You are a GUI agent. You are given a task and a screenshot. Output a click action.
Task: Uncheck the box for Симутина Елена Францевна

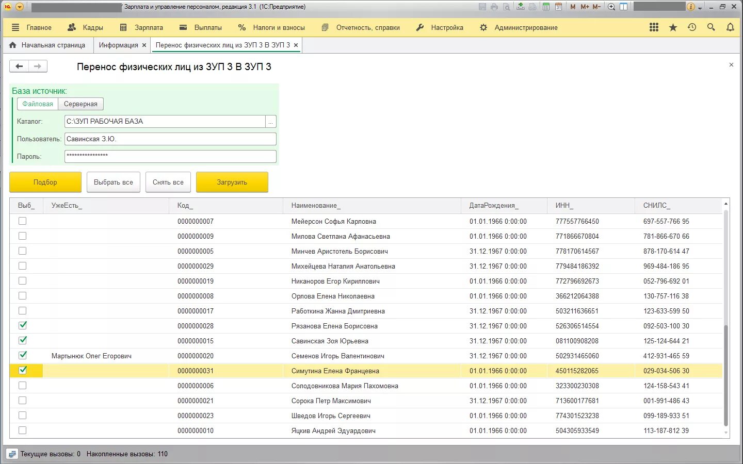click(22, 370)
